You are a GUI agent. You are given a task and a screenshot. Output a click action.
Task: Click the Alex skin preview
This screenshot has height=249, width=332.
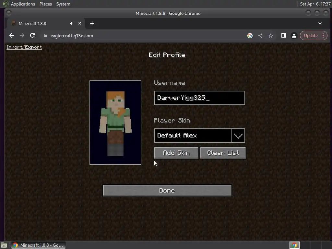tap(115, 122)
